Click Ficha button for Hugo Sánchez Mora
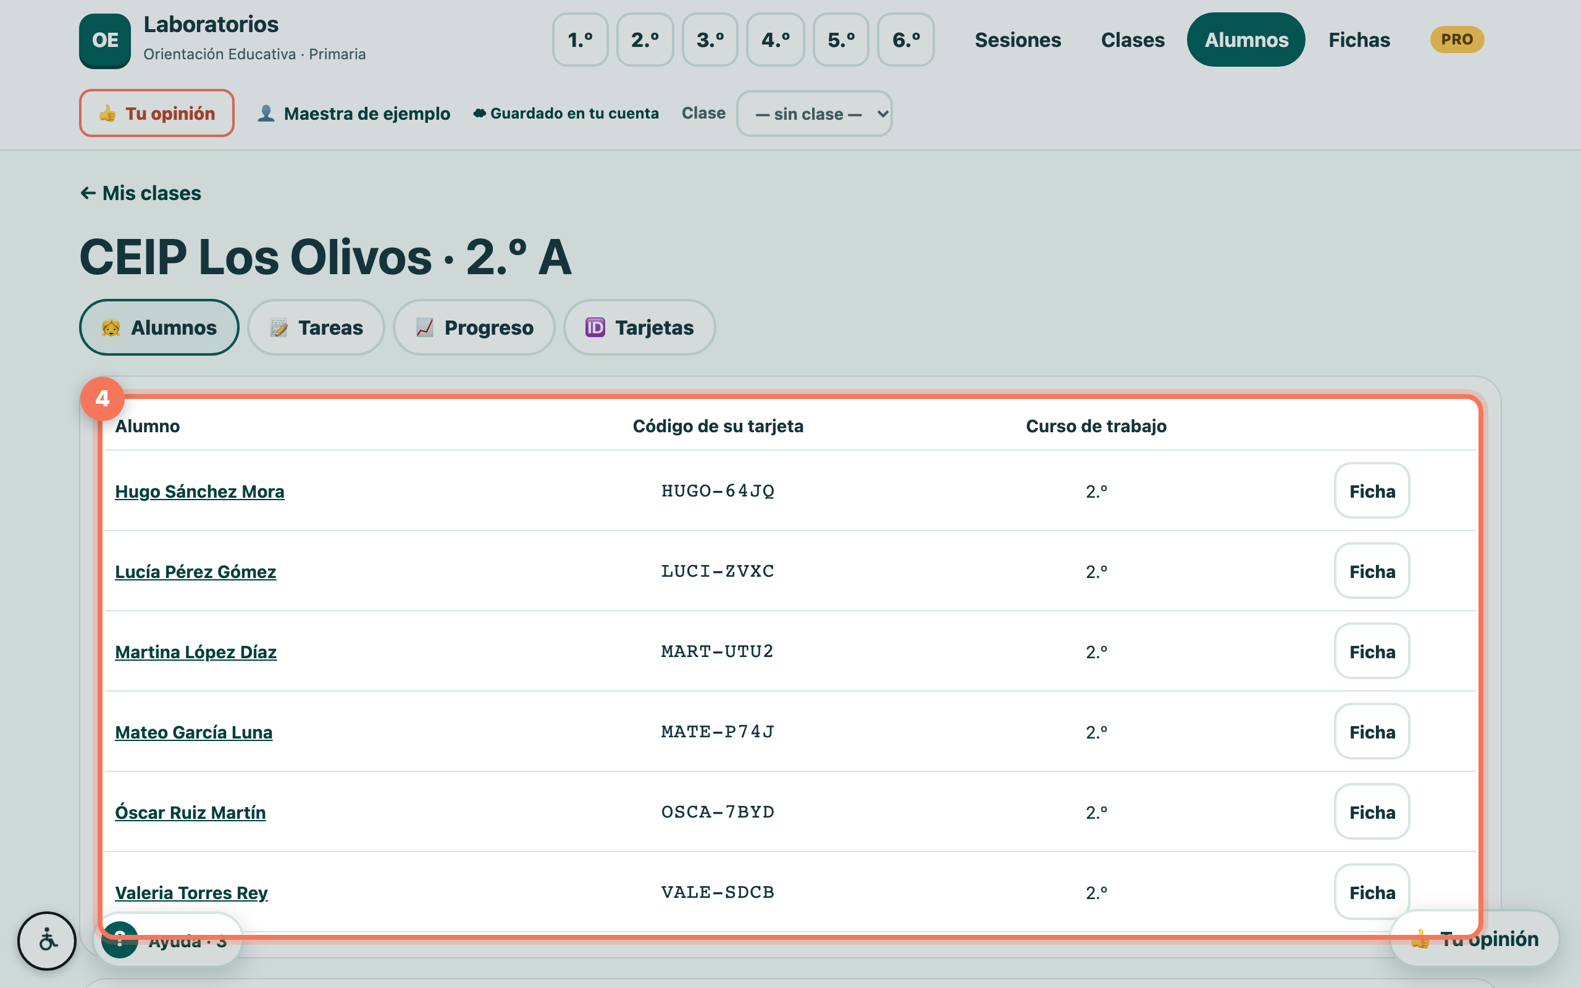This screenshot has height=988, width=1581. click(x=1372, y=491)
